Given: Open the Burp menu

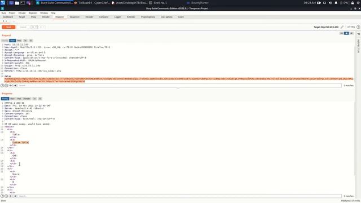Looking at the screenshot, I should 4,13.
